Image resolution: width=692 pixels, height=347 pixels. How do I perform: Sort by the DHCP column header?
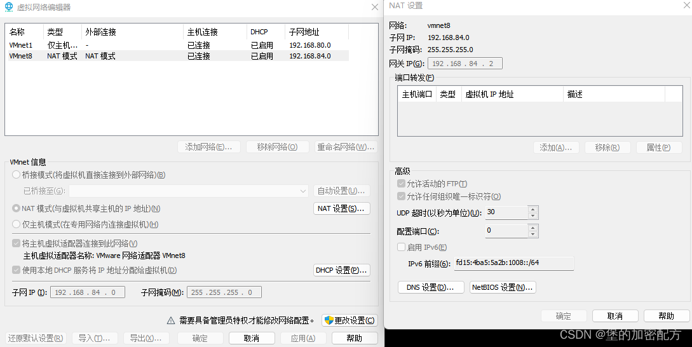(266, 32)
